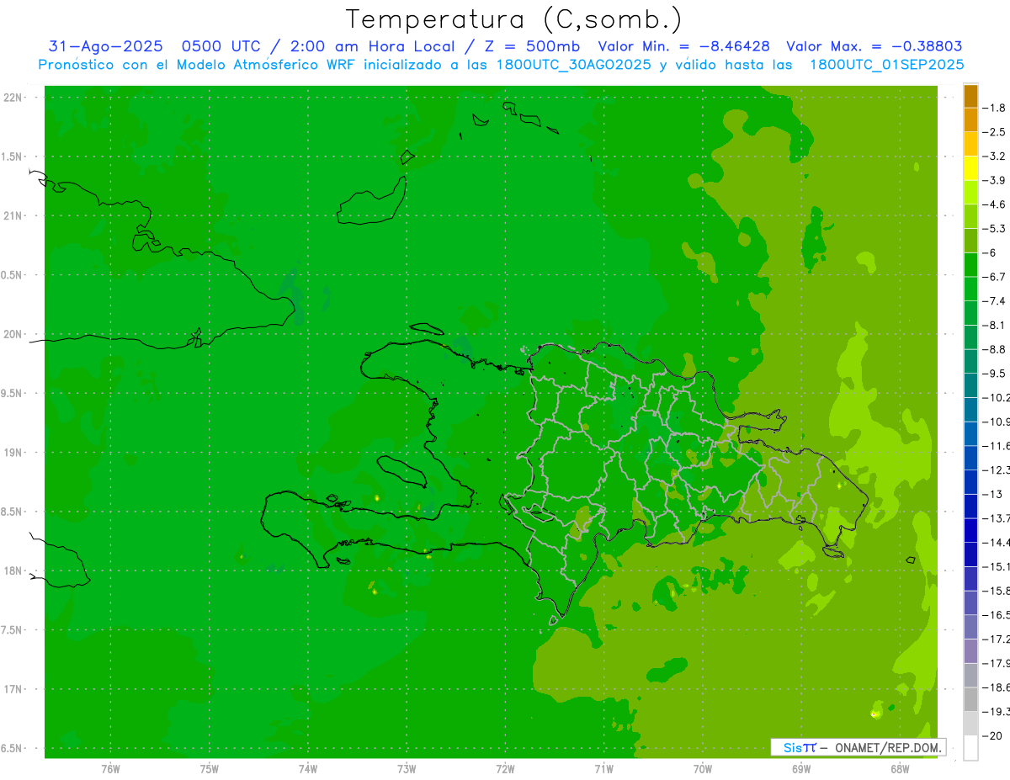Click the '70W' longitude axis label
Image resolution: width=1010 pixels, height=780 pixels.
[x=703, y=769]
